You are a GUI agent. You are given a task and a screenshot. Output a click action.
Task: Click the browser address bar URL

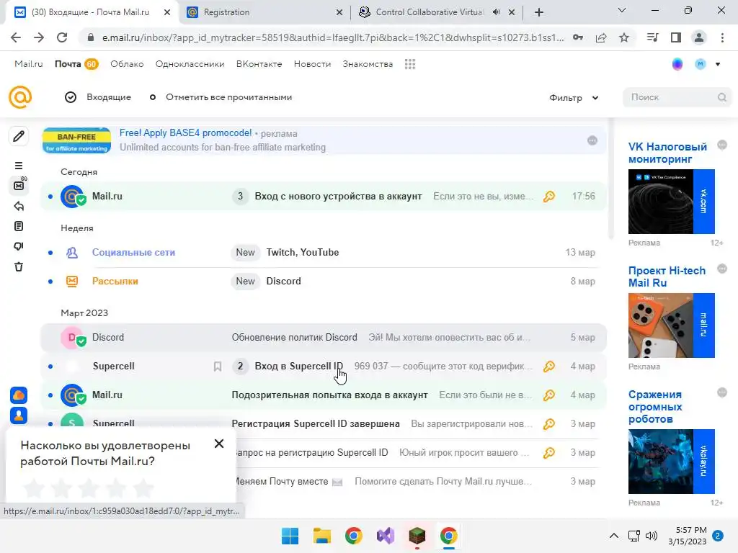coord(333,37)
